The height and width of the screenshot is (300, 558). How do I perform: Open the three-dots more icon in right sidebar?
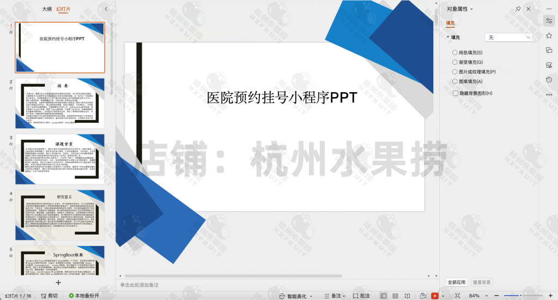(x=549, y=94)
